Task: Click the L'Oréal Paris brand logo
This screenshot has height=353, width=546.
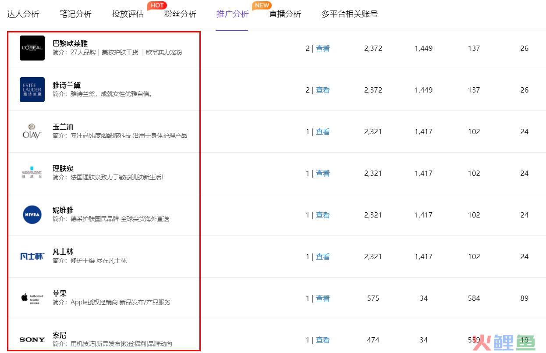Action: tap(32, 48)
